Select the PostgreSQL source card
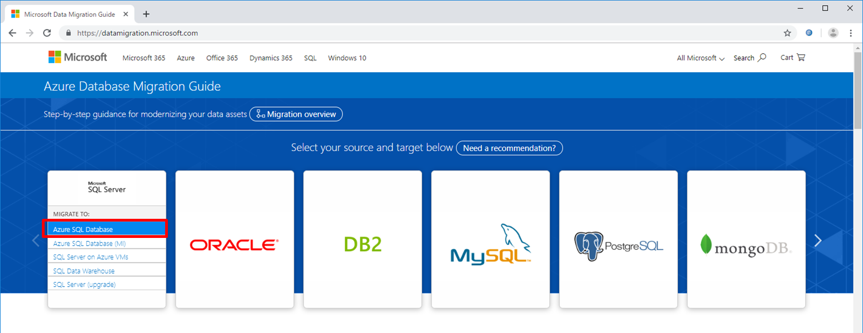863x333 pixels. 618,239
